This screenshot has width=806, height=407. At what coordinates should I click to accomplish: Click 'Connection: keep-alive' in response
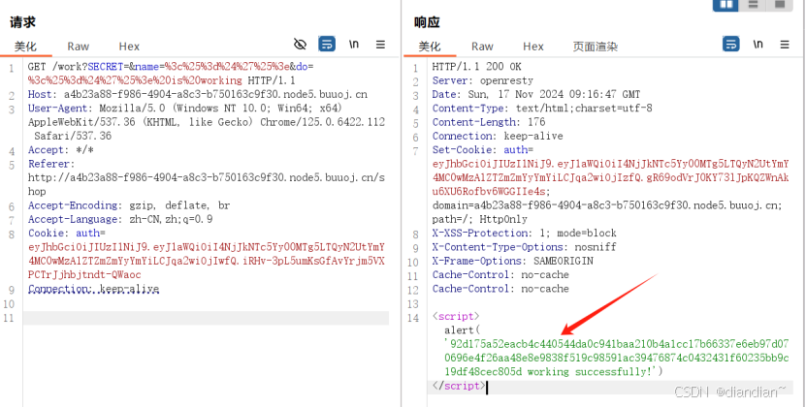tap(497, 137)
